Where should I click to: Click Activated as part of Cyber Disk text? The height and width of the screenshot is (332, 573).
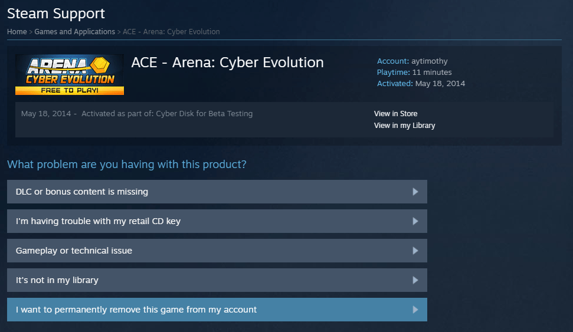coord(167,114)
